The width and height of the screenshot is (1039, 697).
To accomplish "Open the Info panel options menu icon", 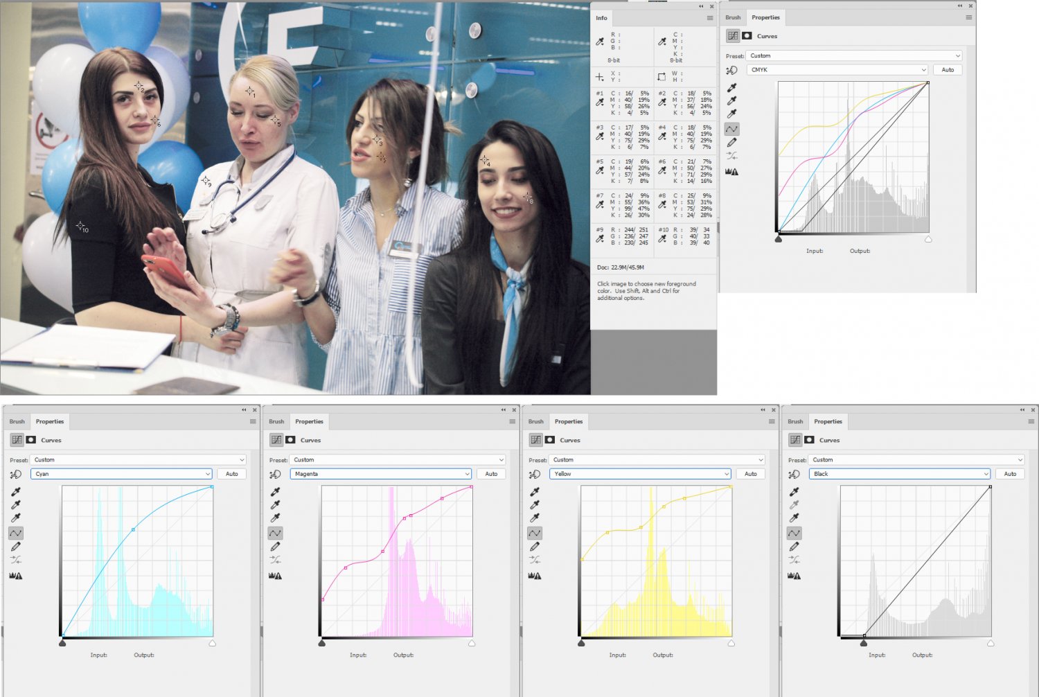I will pos(710,18).
